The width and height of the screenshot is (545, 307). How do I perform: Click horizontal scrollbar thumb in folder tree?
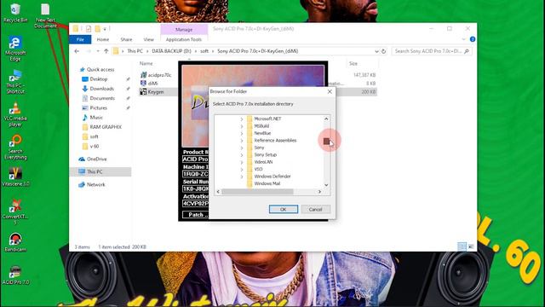[257, 191]
